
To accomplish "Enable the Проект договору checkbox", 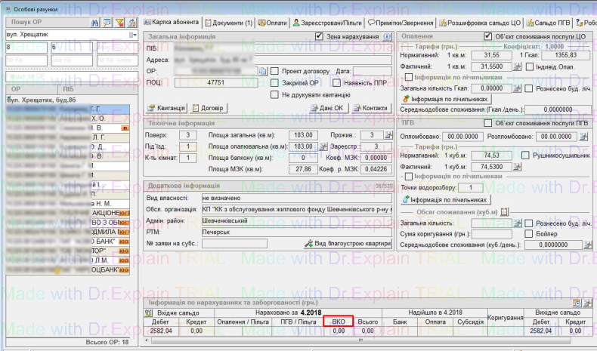I will (x=275, y=70).
